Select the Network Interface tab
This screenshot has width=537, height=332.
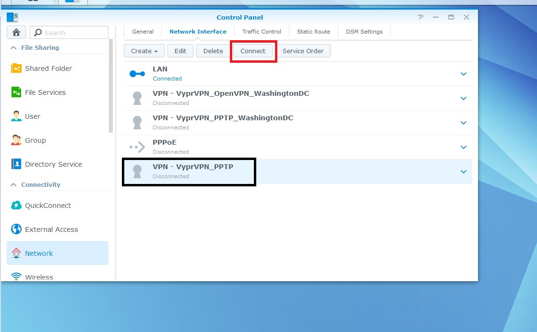click(x=198, y=32)
